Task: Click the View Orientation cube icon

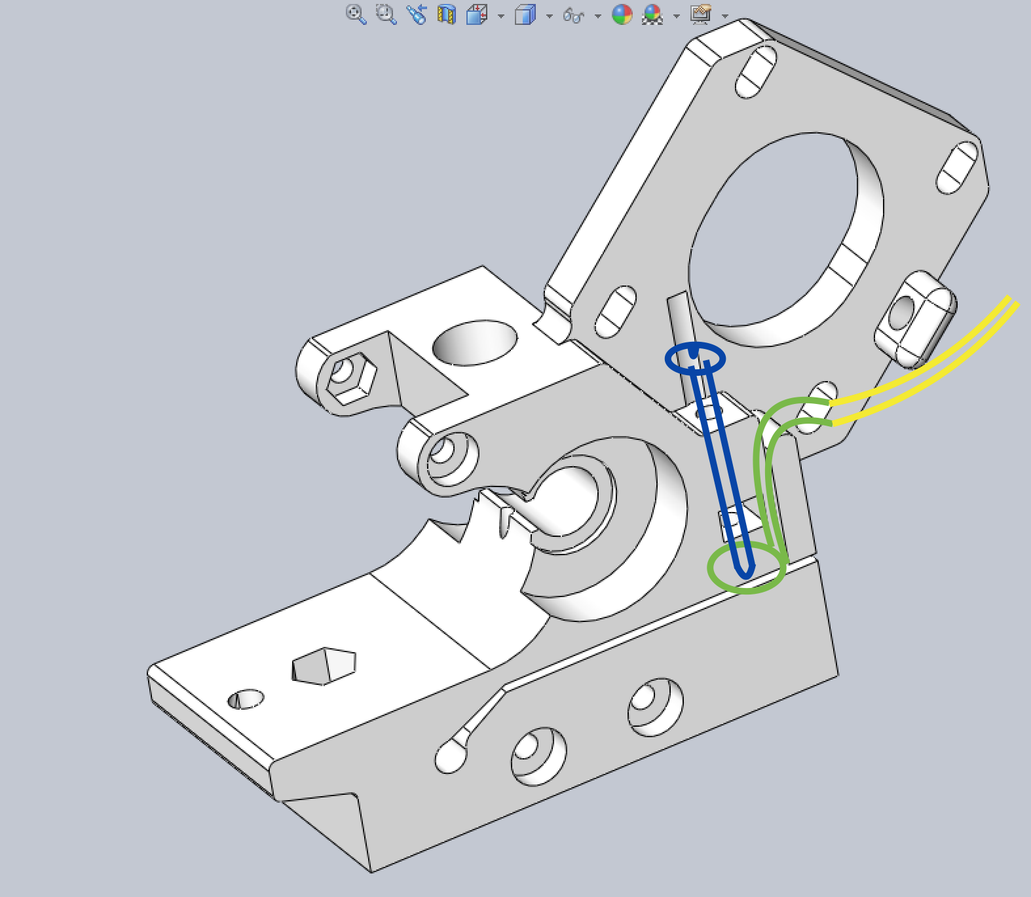Action: click(476, 14)
